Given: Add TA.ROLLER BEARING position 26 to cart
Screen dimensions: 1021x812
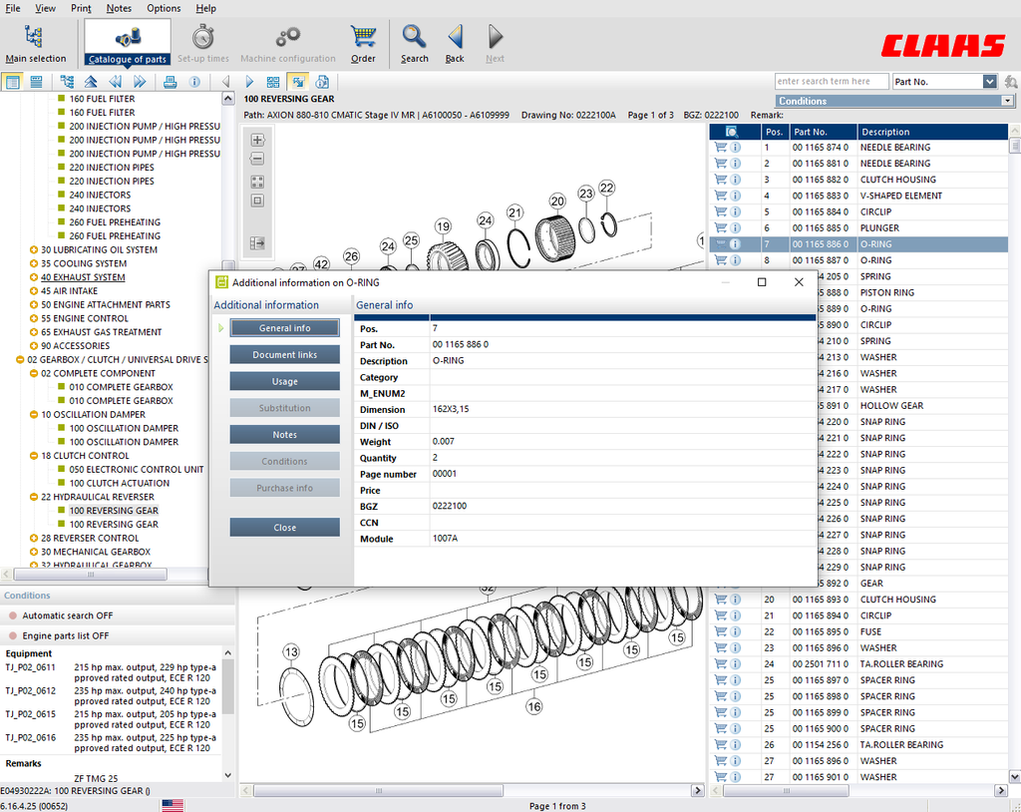Looking at the screenshot, I should [720, 744].
